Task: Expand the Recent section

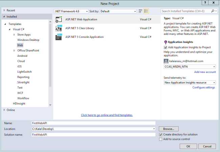Action: [4, 10]
